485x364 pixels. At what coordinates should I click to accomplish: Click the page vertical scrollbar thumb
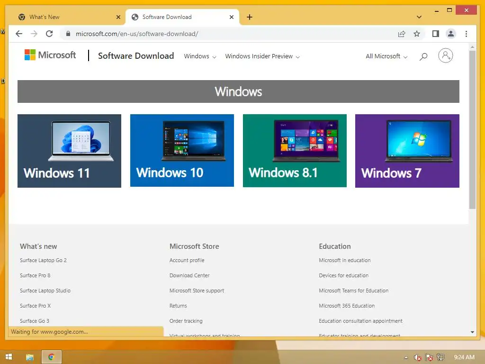pos(472,130)
